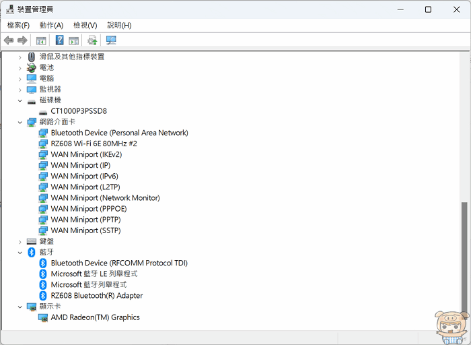Click the icon beside WAN Miniport (SSTP)
Viewport: 471px width, 345px height.
click(43, 230)
